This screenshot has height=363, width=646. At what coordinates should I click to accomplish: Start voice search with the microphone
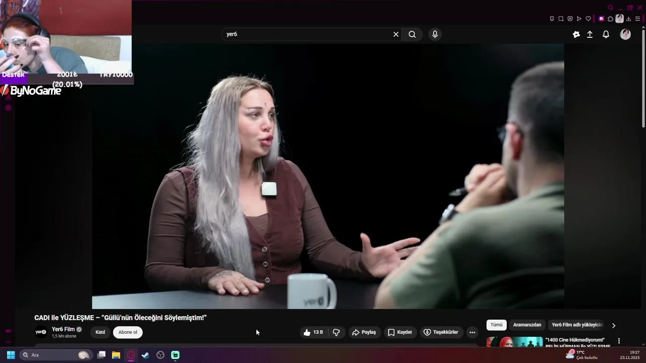(435, 34)
